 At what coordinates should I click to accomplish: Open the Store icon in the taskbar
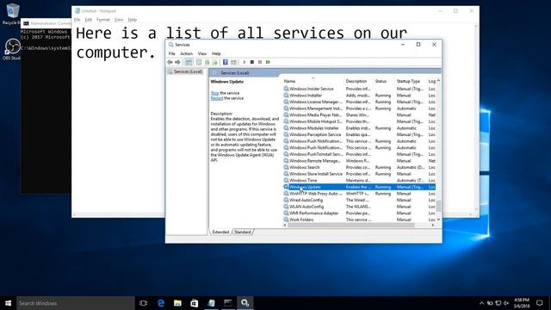195,303
